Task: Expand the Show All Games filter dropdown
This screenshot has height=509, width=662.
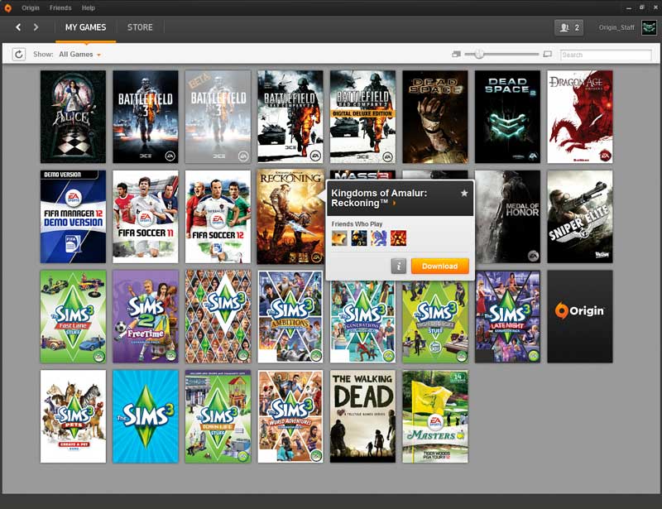Action: click(79, 55)
